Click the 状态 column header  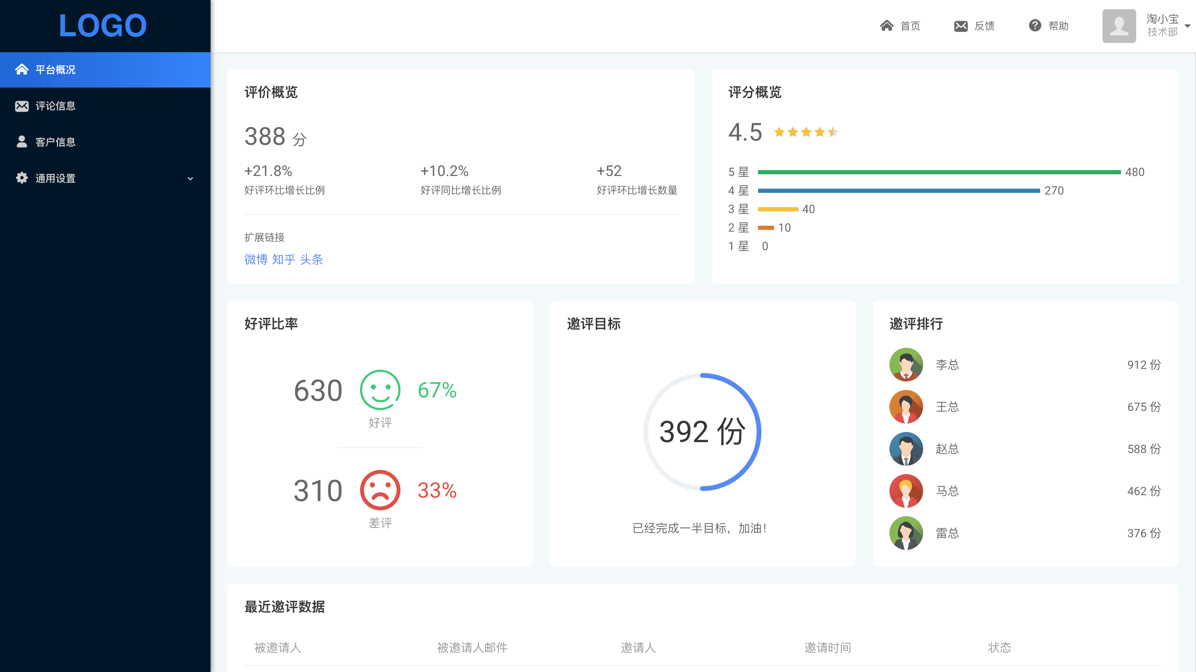(x=999, y=648)
